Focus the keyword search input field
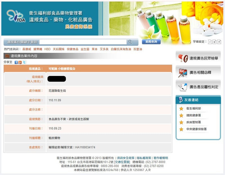This screenshot has height=175, width=225. [x=83, y=42]
